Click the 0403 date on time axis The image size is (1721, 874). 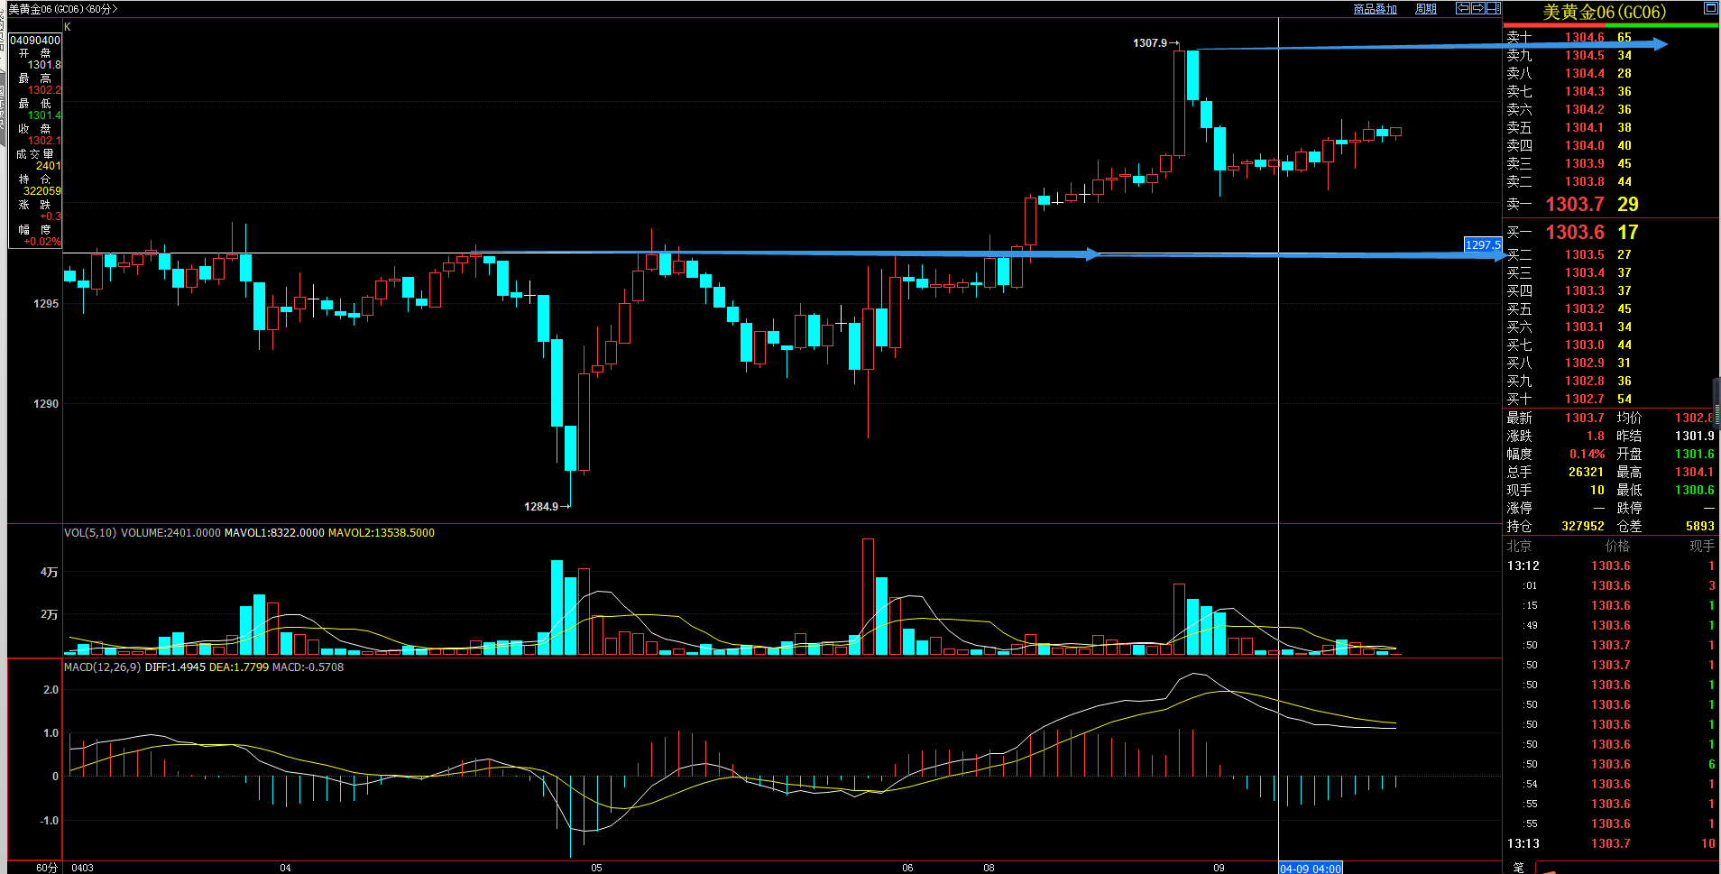click(x=82, y=868)
